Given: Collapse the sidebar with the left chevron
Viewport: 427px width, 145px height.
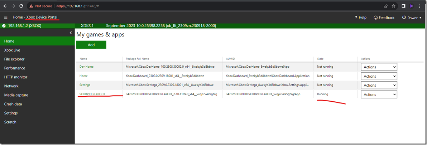Looking at the screenshot, I should [x=71, y=33].
